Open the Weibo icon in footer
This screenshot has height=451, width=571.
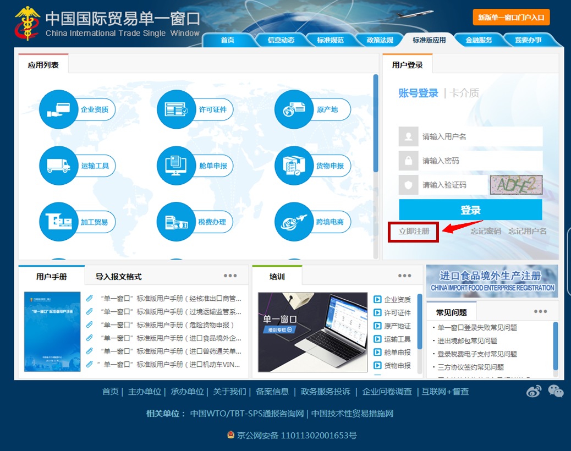534,391
